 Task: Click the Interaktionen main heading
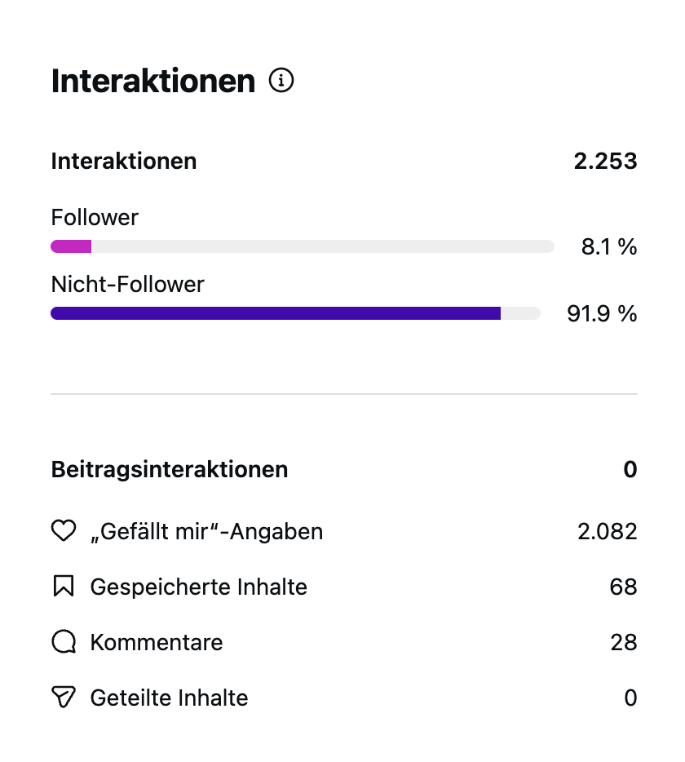pos(152,81)
